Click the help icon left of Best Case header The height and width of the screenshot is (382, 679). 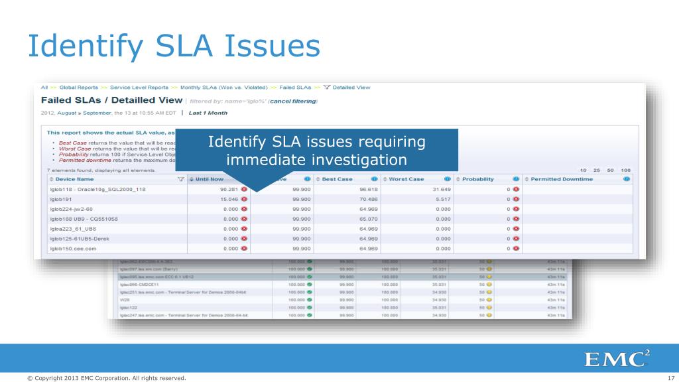pyautogui.click(x=307, y=179)
